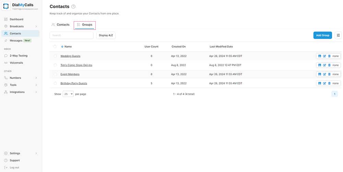Open the Show per page dropdown
Viewport: 343px width, 172px height.
pyautogui.click(x=68, y=94)
